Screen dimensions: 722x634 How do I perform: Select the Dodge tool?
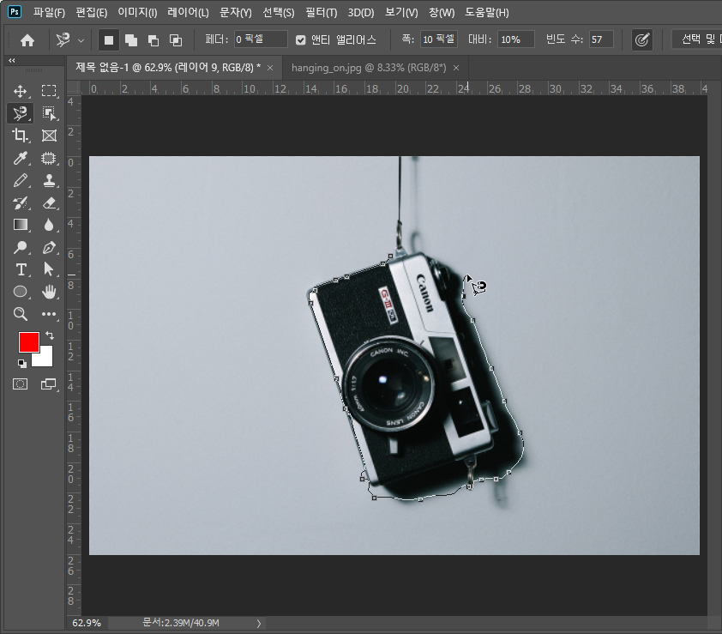(20, 247)
